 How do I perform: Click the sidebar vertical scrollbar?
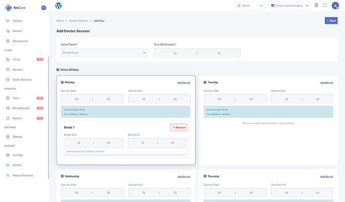tap(48, 118)
